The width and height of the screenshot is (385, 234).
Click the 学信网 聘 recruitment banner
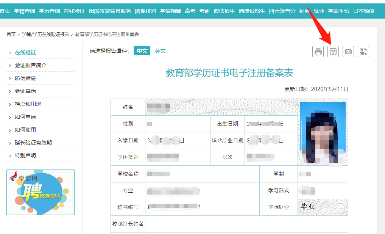tap(41, 192)
